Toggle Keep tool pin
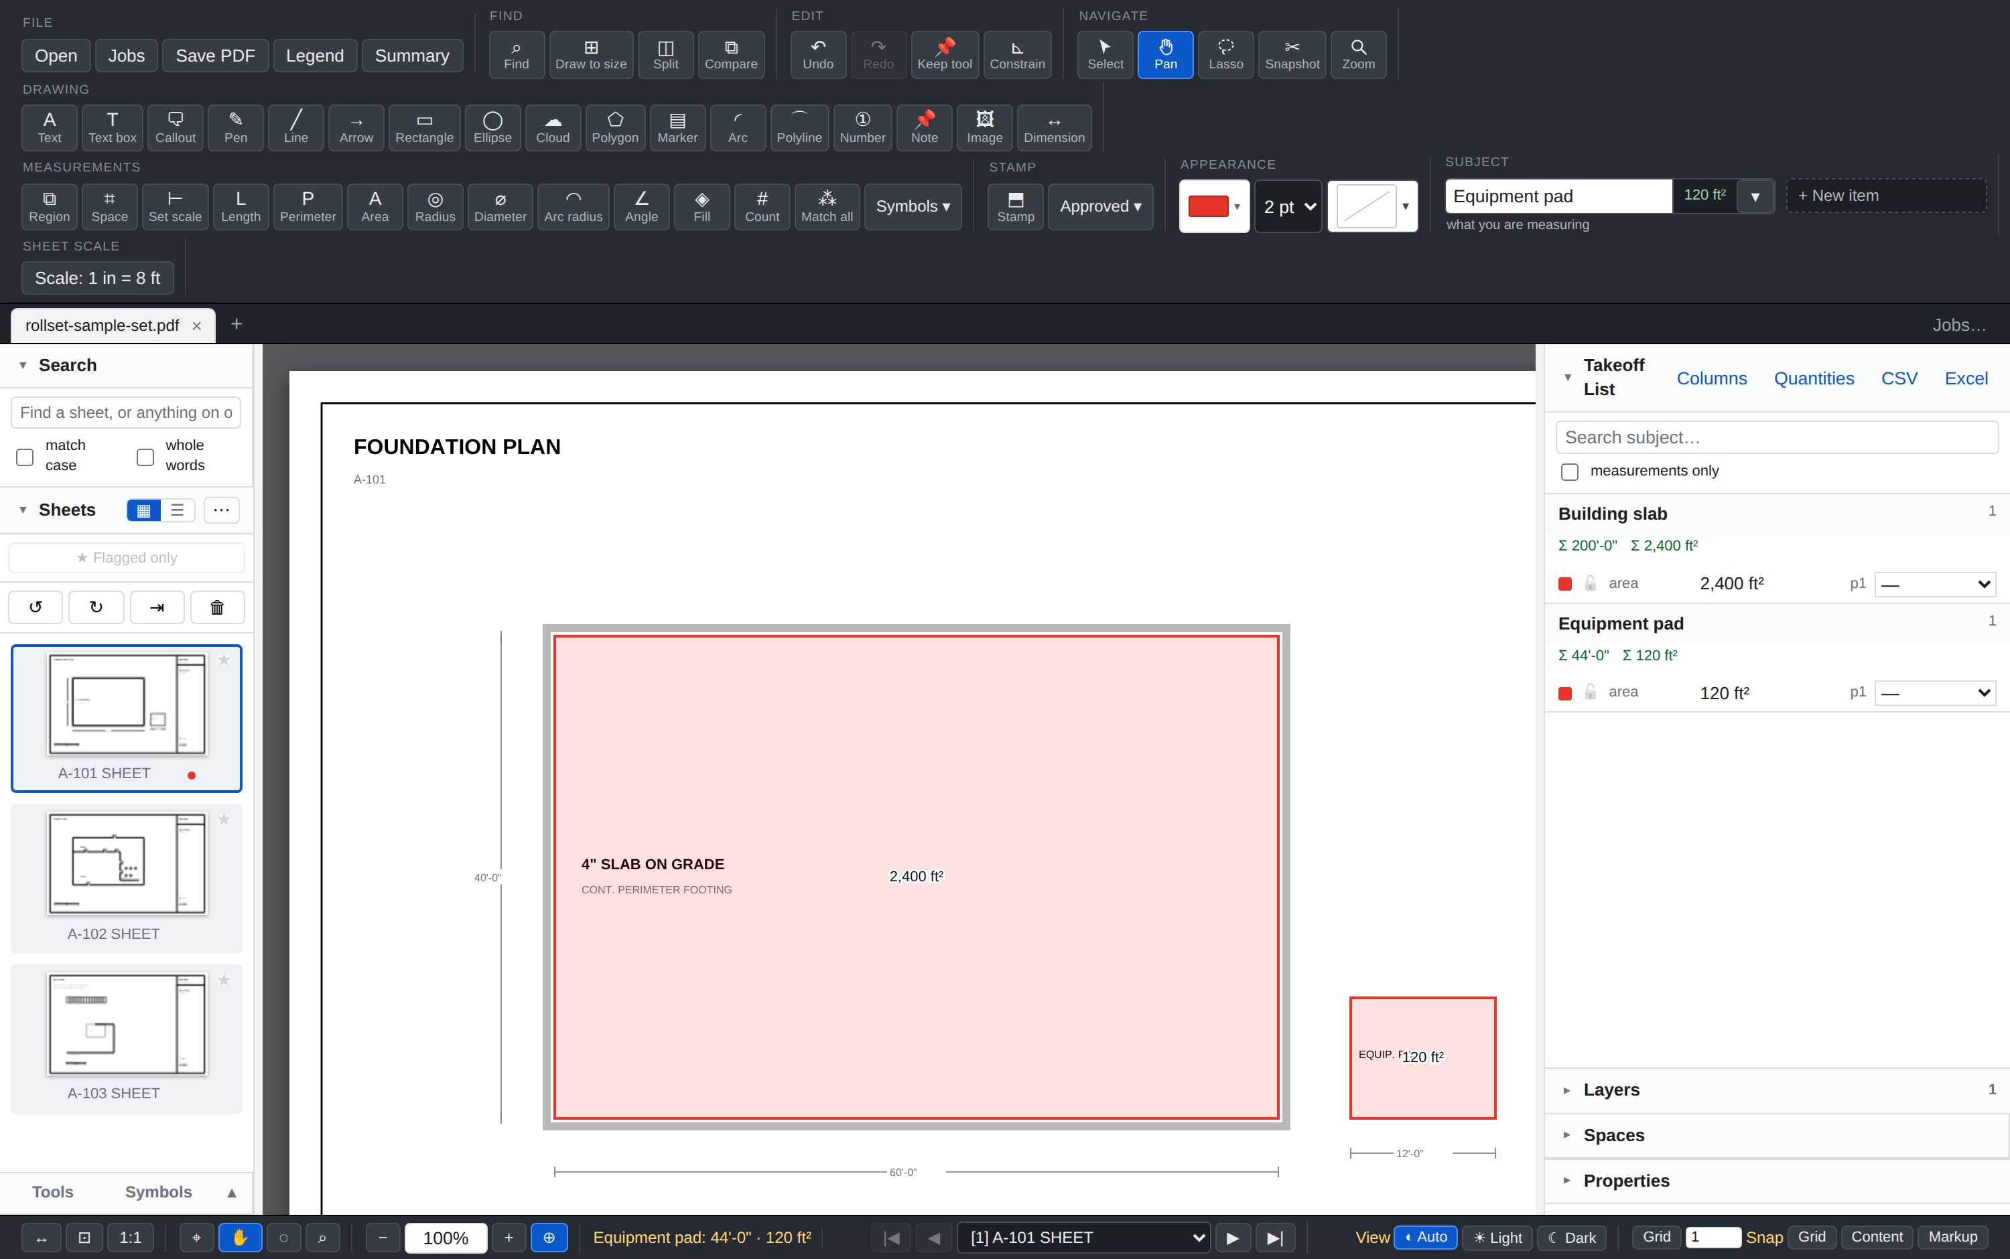The height and width of the screenshot is (1259, 2010). 944,55
